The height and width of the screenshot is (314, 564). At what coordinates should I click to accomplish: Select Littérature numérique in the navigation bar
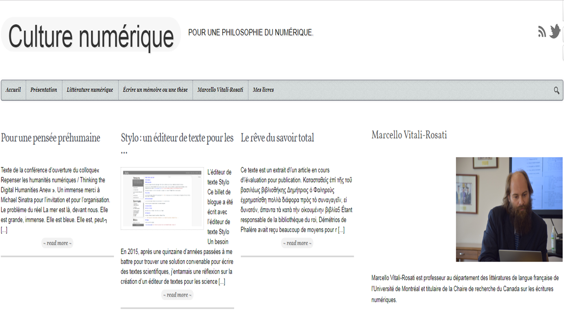[90, 90]
